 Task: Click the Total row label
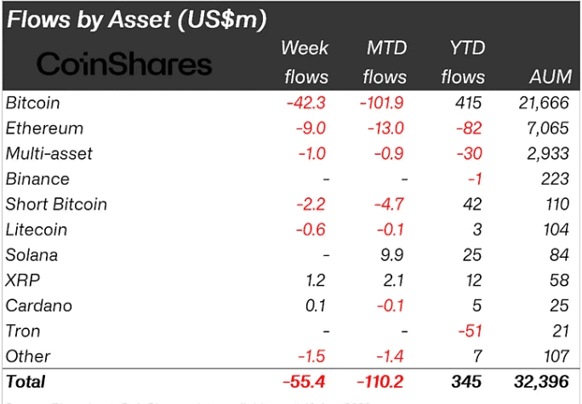coord(26,382)
